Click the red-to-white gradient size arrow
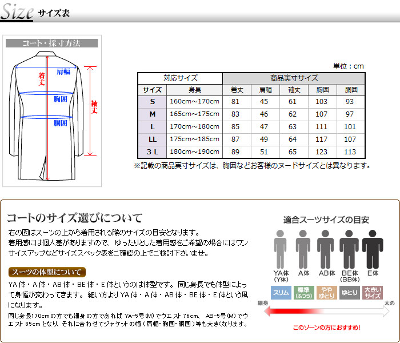This screenshot has height=343, width=400. pyautogui.click(x=326, y=312)
